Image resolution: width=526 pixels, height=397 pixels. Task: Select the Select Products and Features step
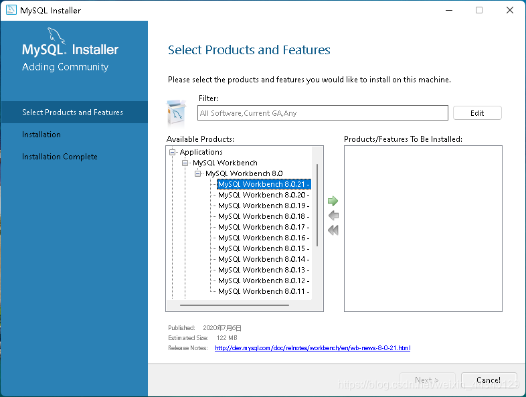[72, 112]
